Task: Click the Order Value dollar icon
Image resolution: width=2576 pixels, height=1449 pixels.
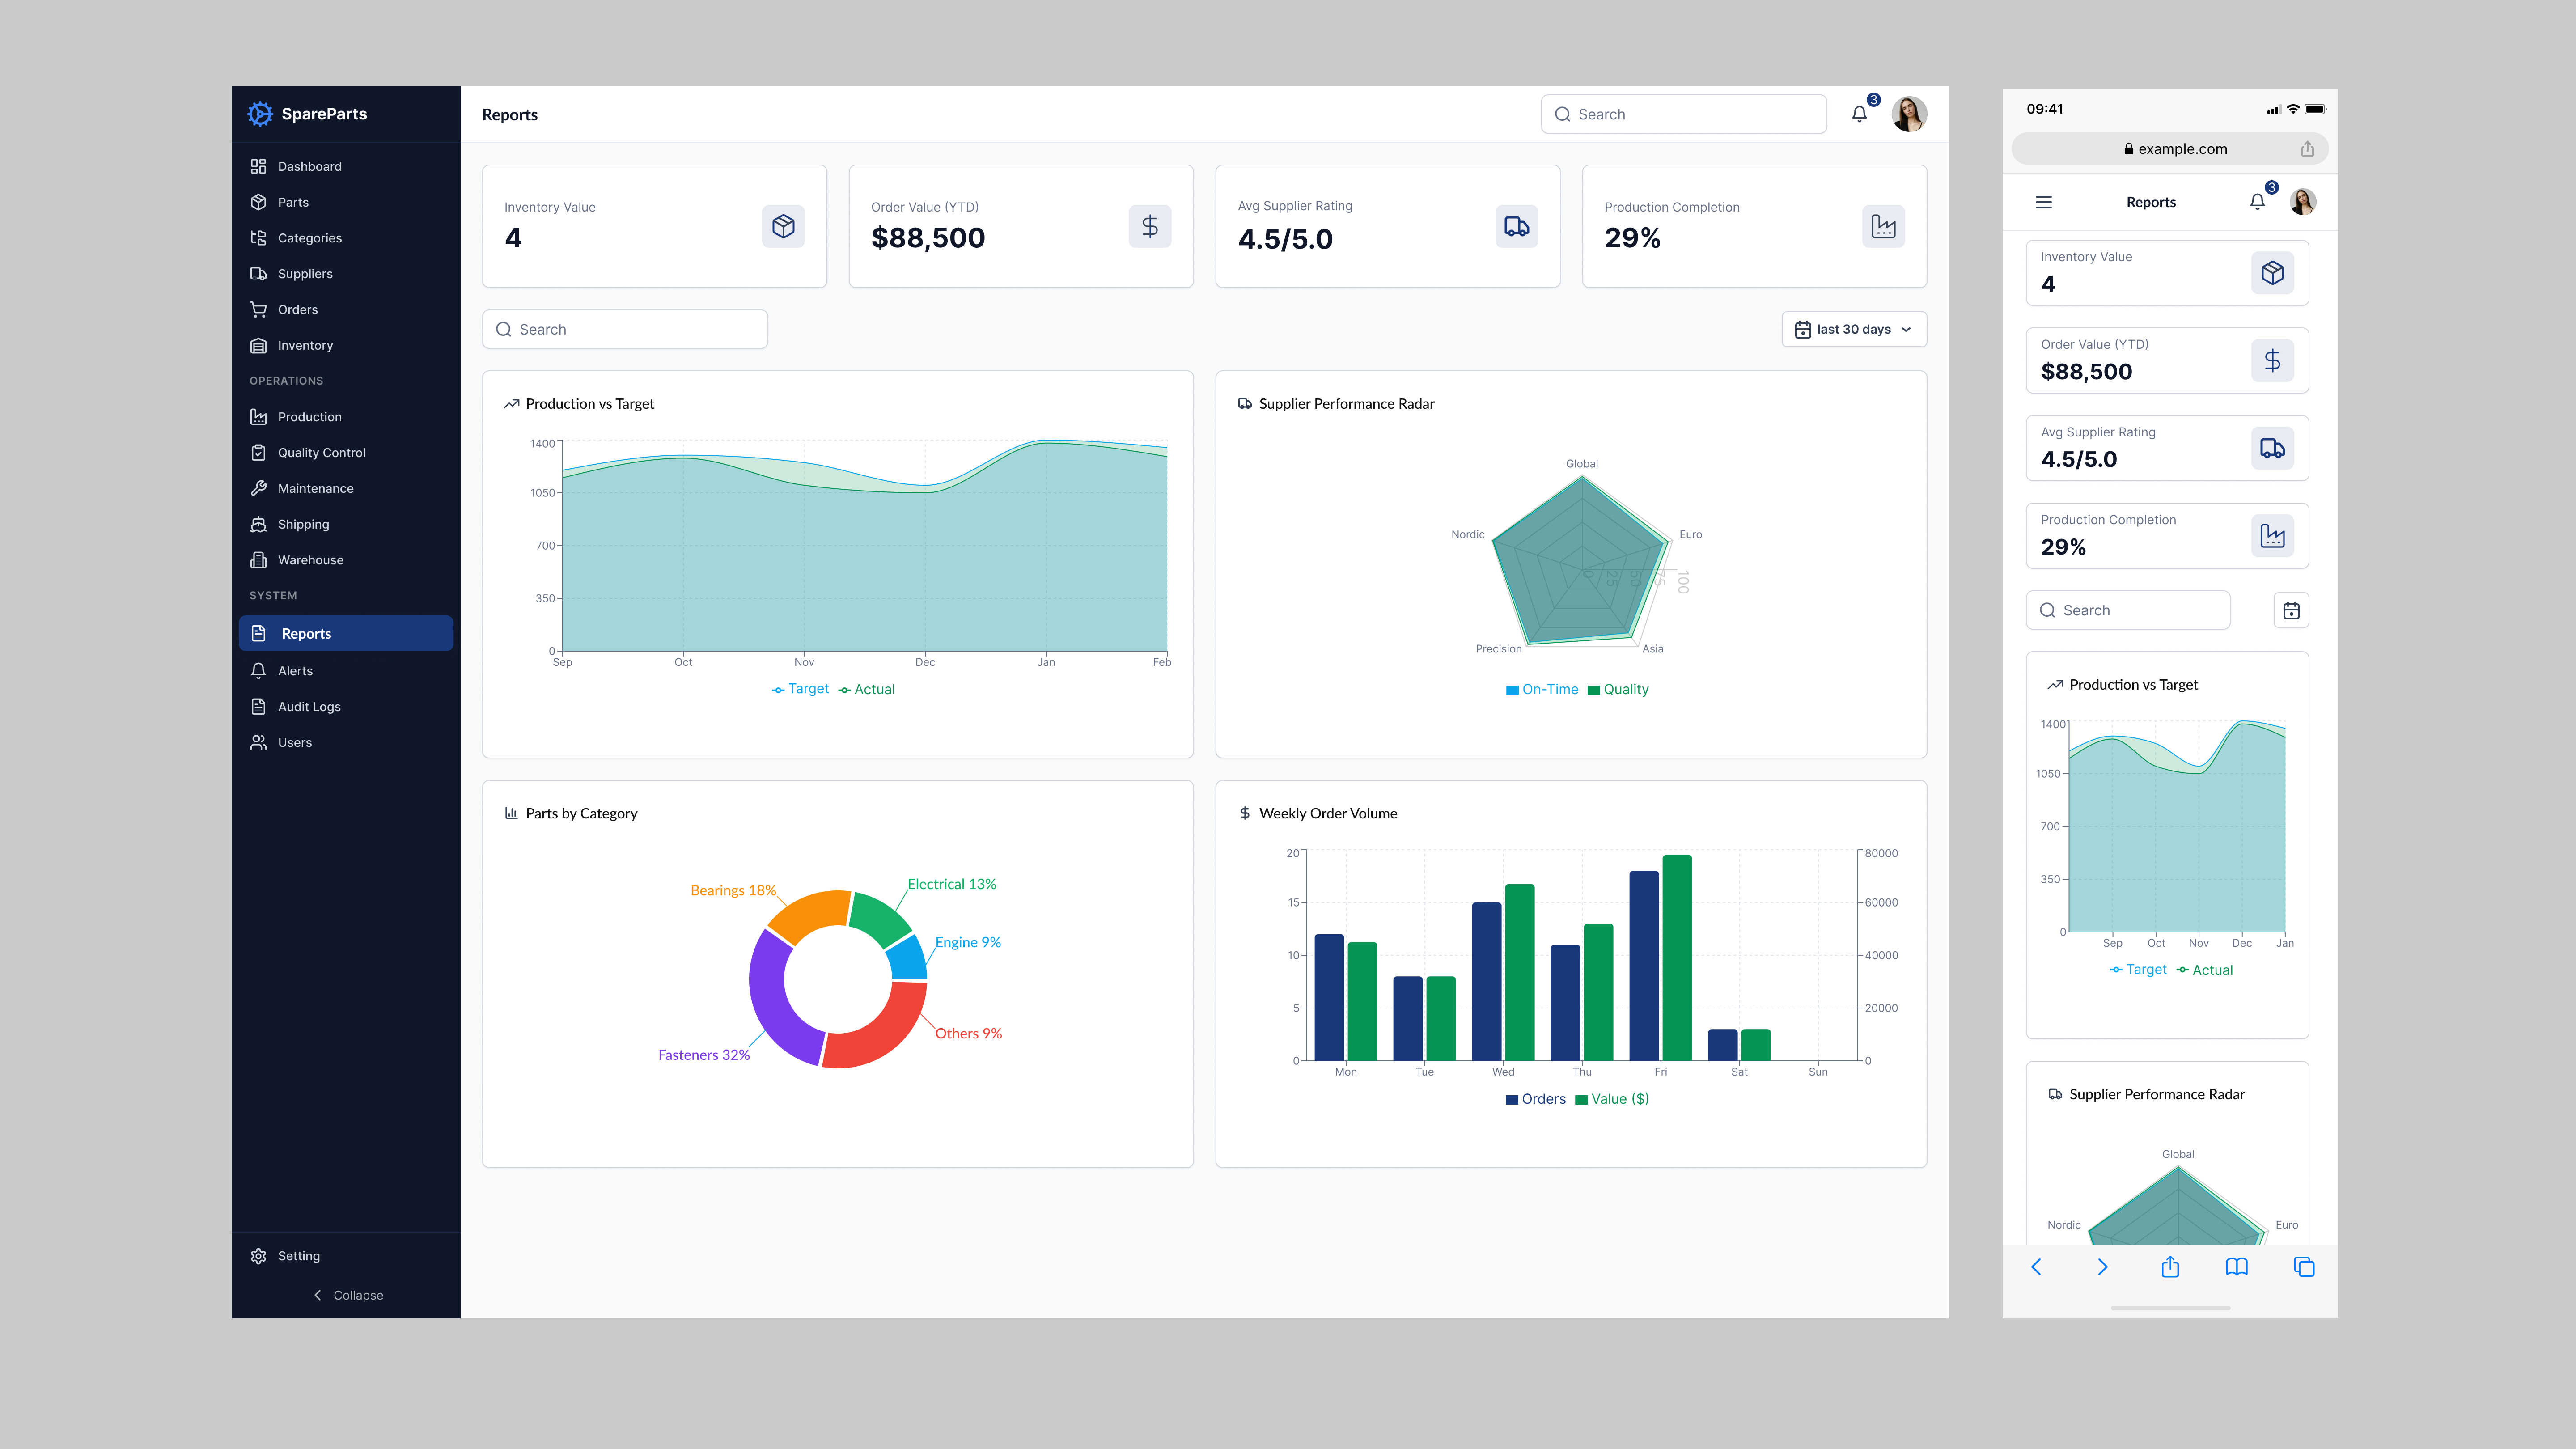Action: [x=1150, y=226]
